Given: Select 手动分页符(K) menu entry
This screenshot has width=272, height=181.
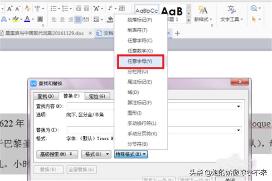Looking at the screenshot, I should point(141,134).
